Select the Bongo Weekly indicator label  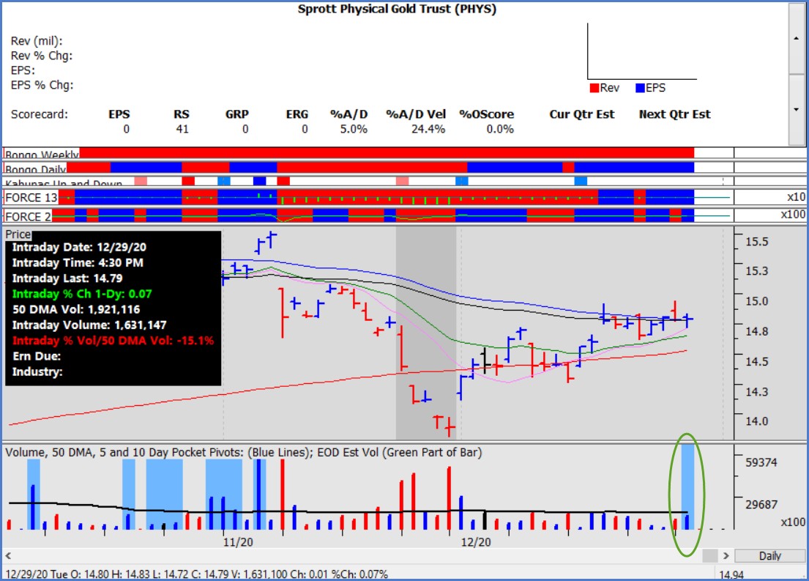[41, 155]
